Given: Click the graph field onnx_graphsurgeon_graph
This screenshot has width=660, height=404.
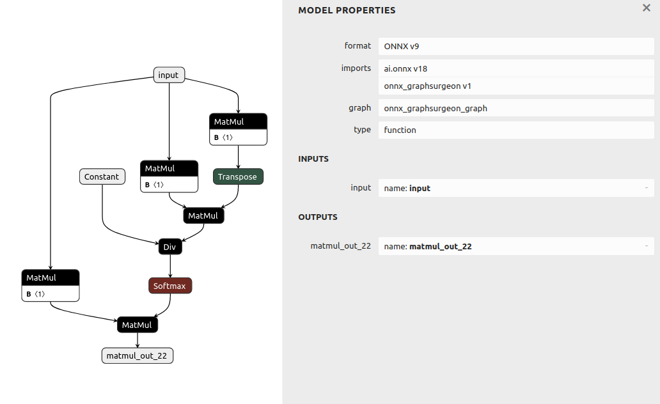Looking at the screenshot, I should tap(516, 108).
